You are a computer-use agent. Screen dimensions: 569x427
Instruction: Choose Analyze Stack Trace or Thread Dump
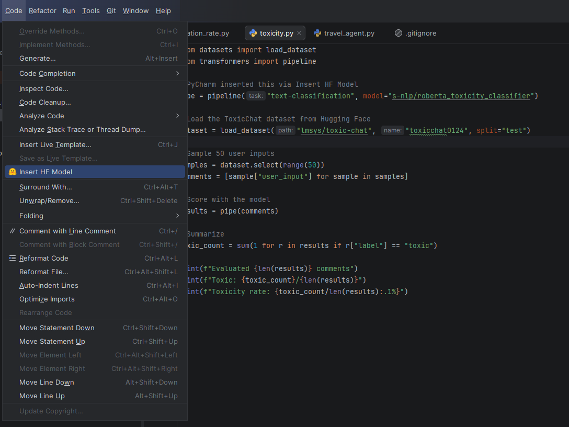(x=95, y=130)
